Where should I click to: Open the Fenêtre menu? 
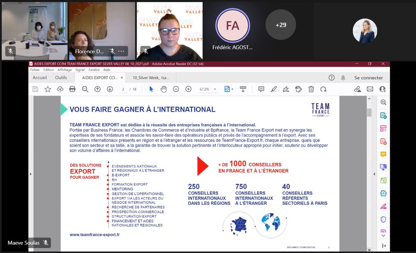[94, 70]
